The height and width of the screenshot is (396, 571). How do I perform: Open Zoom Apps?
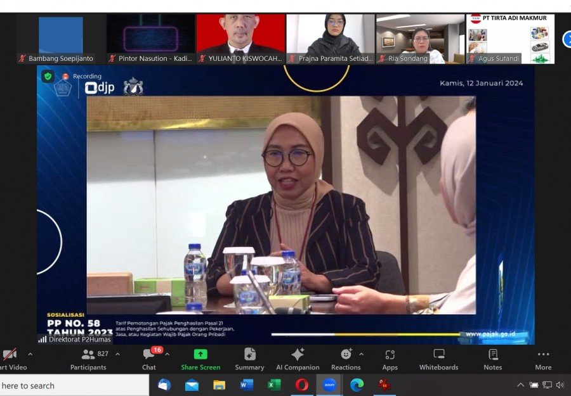click(x=390, y=359)
